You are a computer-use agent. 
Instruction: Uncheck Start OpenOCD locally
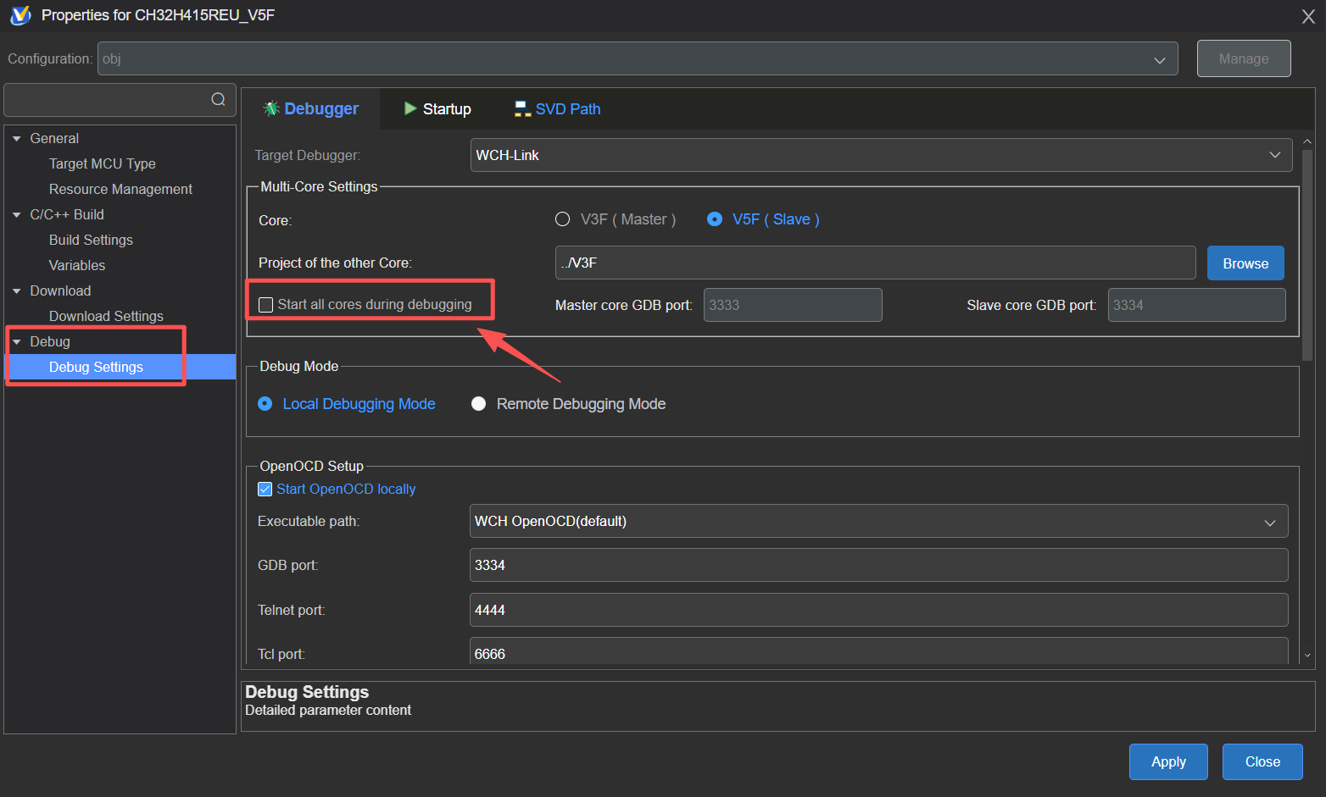[265, 489]
